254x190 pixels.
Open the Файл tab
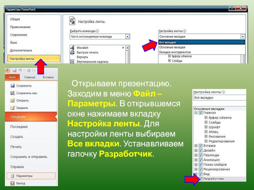12,77
